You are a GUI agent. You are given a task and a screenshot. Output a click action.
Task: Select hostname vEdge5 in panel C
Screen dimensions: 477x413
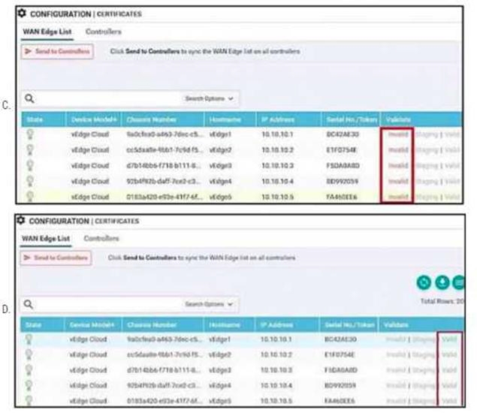click(221, 197)
